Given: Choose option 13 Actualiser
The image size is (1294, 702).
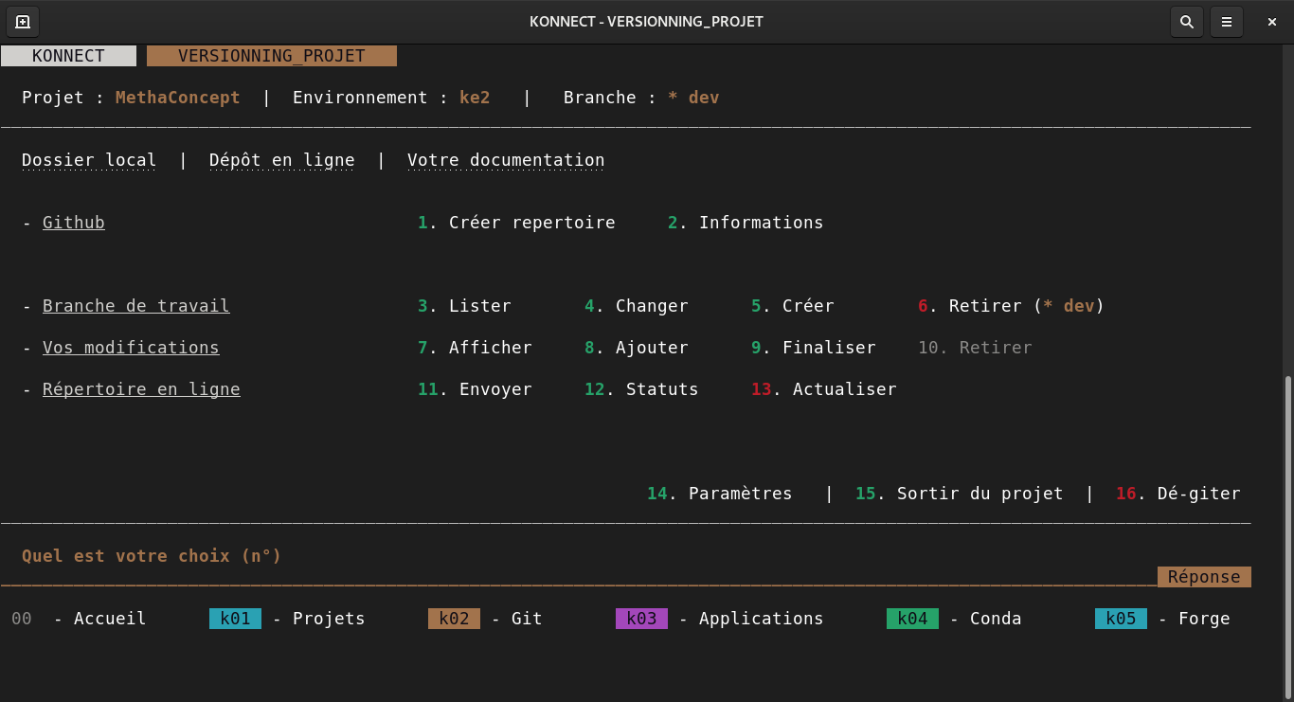Looking at the screenshot, I should point(824,389).
